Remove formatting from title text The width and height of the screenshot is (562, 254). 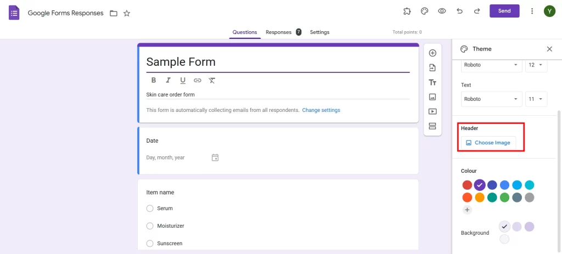pyautogui.click(x=212, y=80)
